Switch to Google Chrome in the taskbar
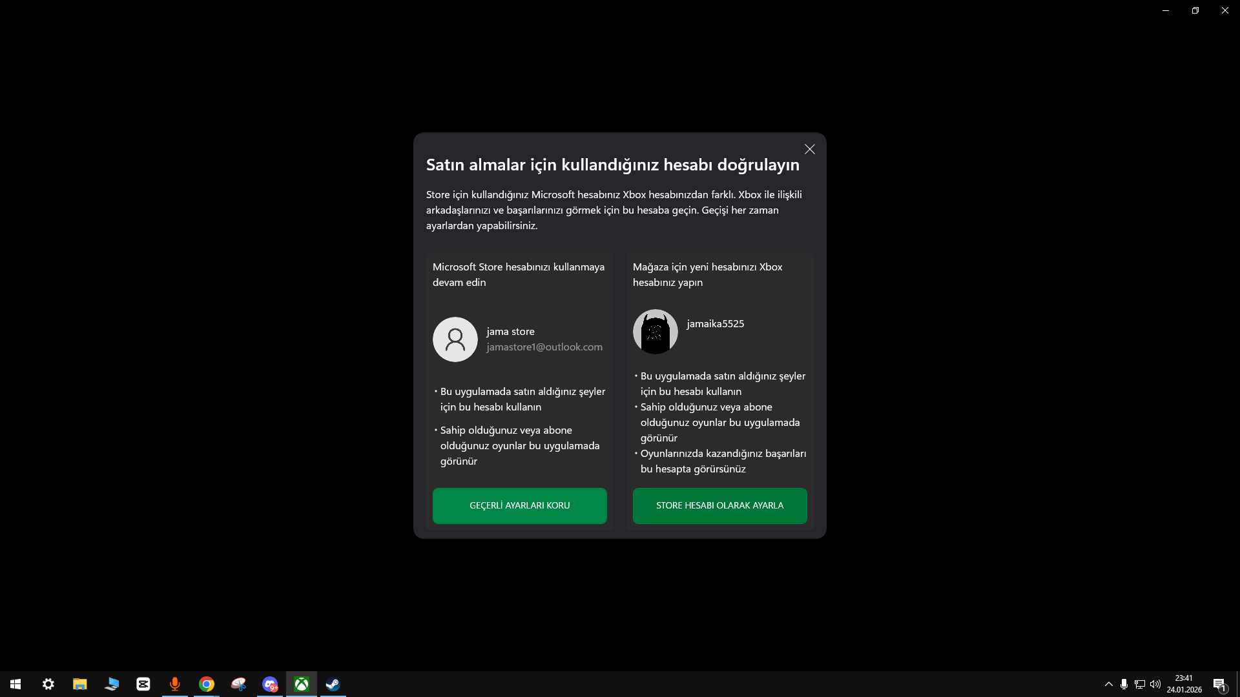The height and width of the screenshot is (697, 1240). pyautogui.click(x=207, y=684)
